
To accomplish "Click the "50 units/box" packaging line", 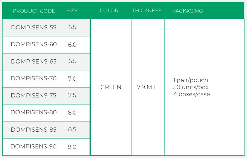I will coord(191,87).
